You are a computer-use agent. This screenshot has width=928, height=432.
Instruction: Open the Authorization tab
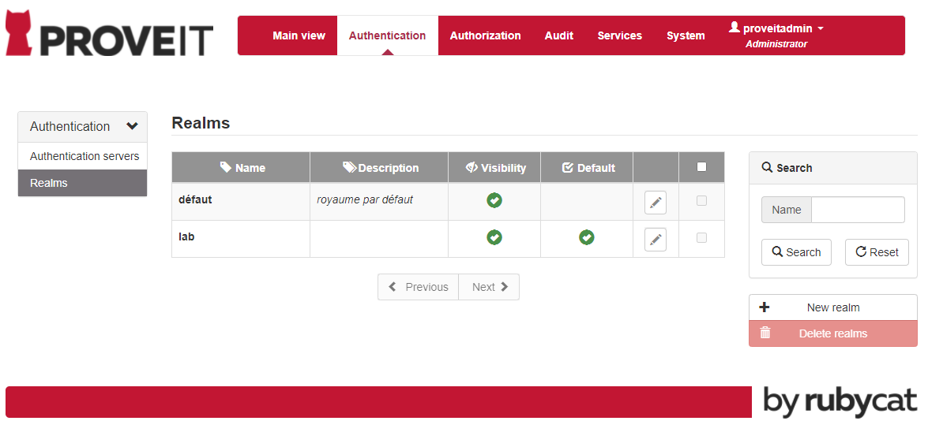(485, 35)
